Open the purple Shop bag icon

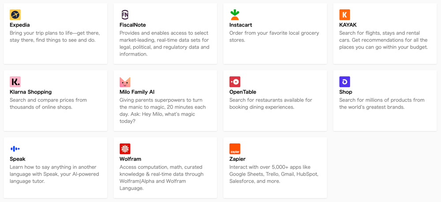tap(344, 82)
